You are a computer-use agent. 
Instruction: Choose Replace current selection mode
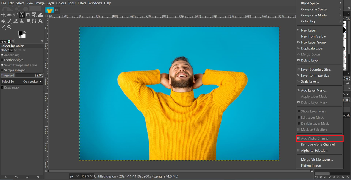(x=11, y=50)
